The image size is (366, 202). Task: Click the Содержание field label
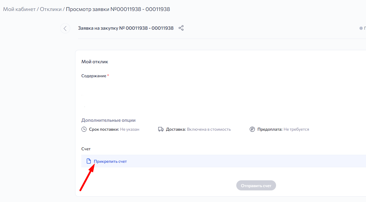click(94, 76)
